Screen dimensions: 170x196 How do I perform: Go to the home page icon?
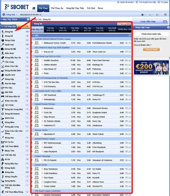(34, 8)
